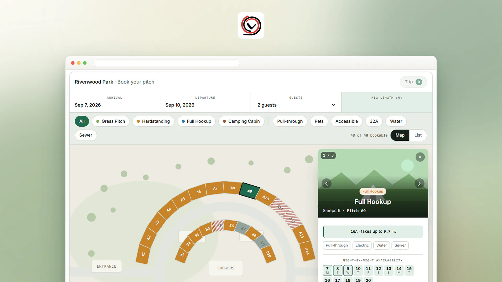
Task: Select pitch A4 on the map
Action: (169, 209)
